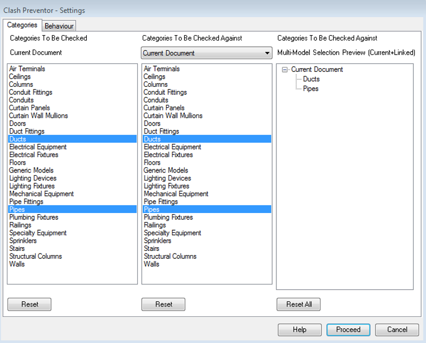Select Ducts in the preview tree
426x343 pixels.
pos(311,79)
